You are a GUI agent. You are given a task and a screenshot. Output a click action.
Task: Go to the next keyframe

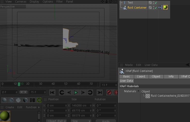(90, 92)
